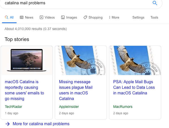Open 'macOS Catalina is reportedly causing' headline
Viewport: 169px width, 128px height.
pyautogui.click(x=24, y=90)
